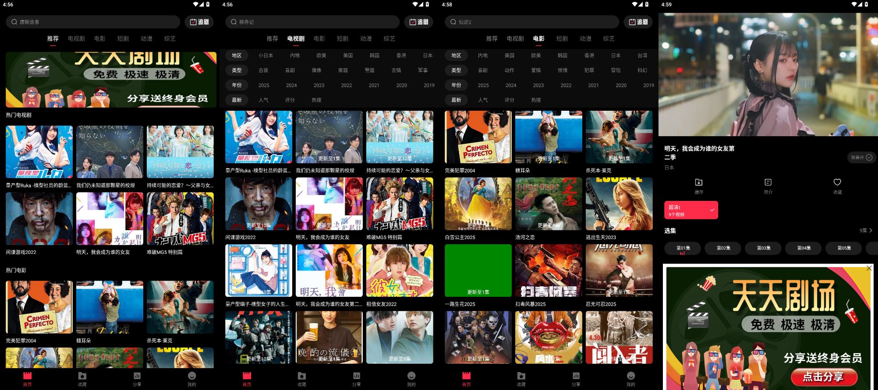The height and width of the screenshot is (390, 878).
Task: Play episode 第02集
Action: (x=723, y=248)
